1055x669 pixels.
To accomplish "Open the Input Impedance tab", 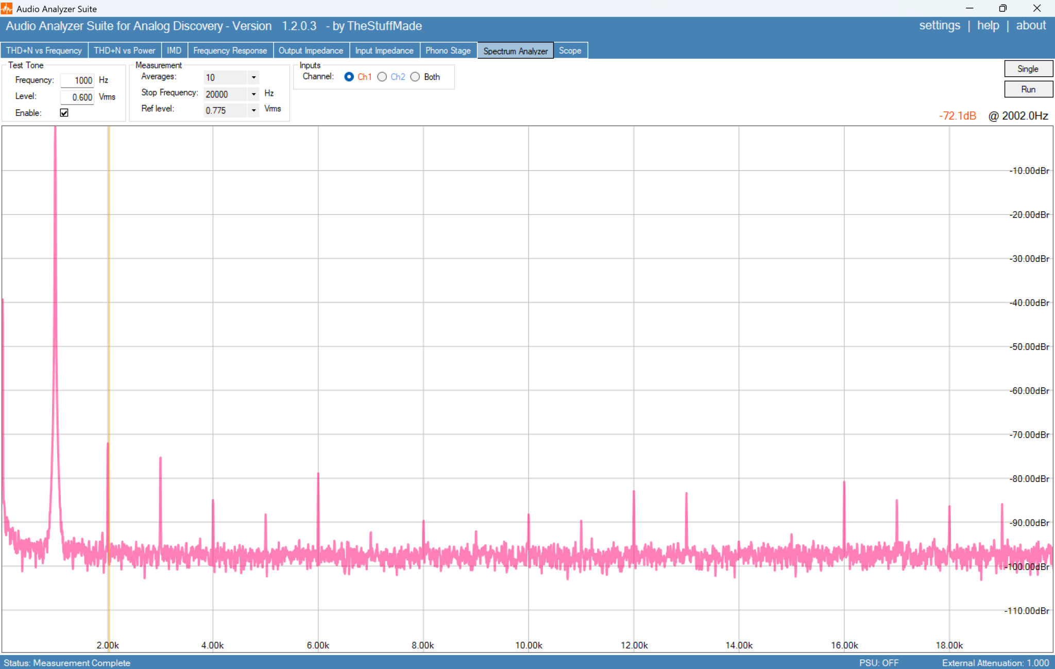I will click(x=384, y=51).
